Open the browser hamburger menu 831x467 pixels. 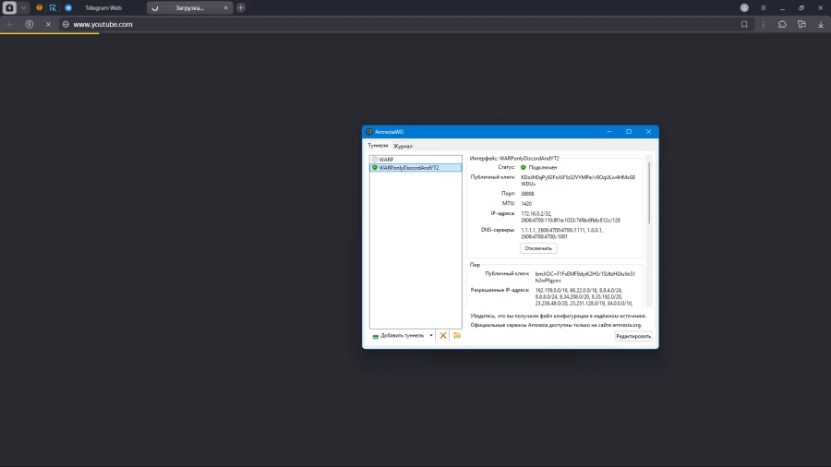click(763, 7)
